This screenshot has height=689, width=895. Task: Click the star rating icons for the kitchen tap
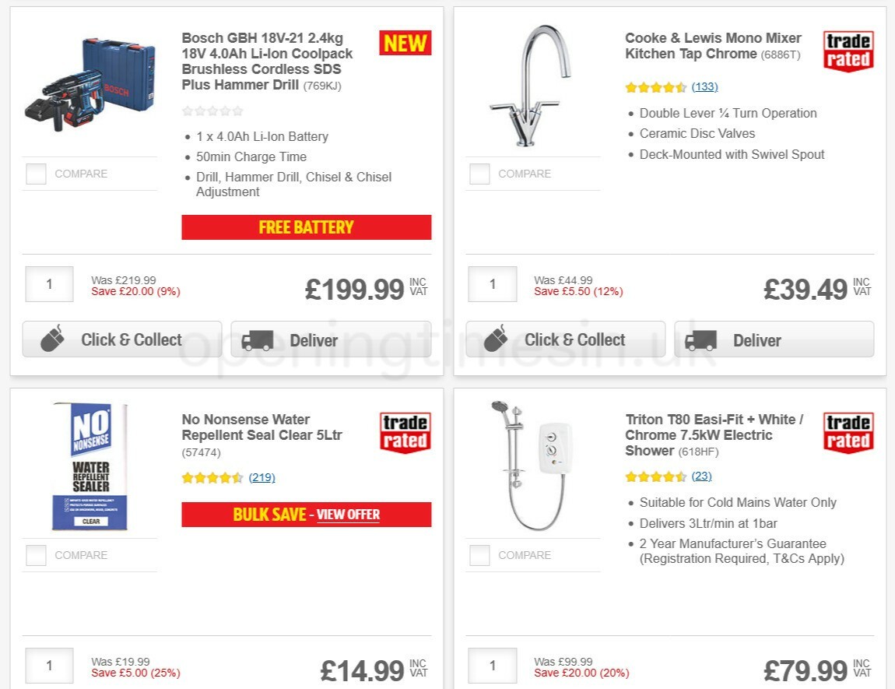656,88
